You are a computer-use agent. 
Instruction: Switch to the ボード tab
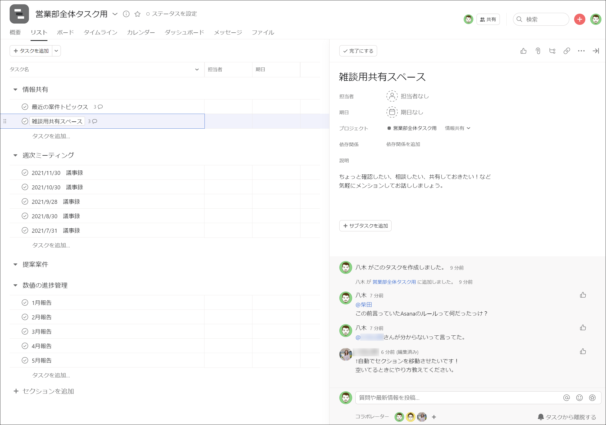coord(65,32)
